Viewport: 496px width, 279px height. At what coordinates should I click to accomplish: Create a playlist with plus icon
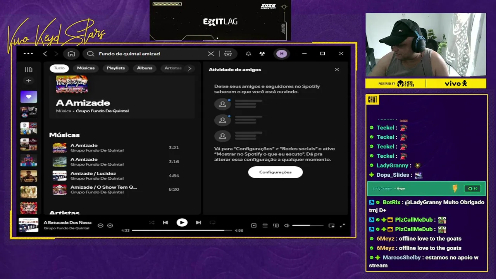28,81
